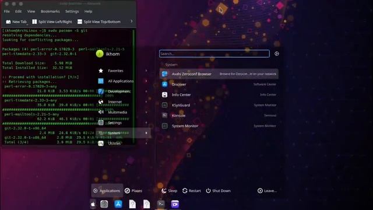Click the pin icon beside search
373x210 pixels.
point(277,54)
